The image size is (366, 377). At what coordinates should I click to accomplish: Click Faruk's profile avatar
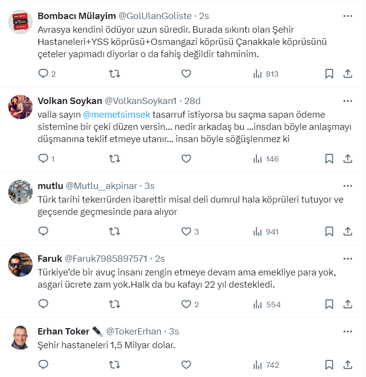tap(20, 265)
